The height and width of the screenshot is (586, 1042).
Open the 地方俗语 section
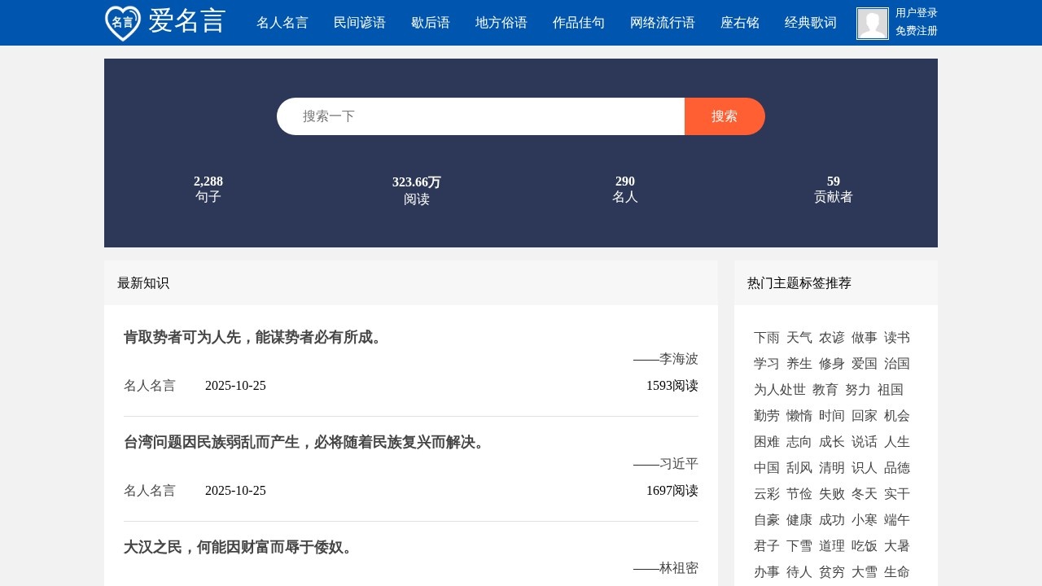[501, 23]
